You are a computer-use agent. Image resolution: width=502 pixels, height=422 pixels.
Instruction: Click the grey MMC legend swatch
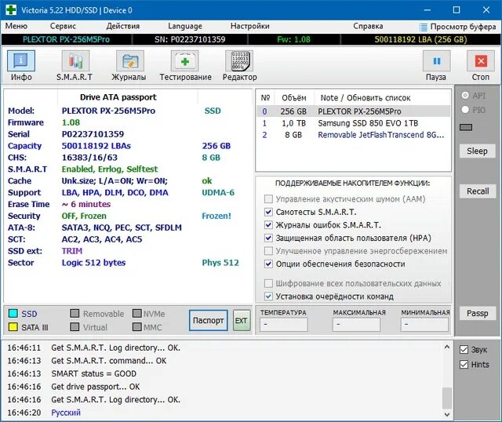[x=137, y=327]
